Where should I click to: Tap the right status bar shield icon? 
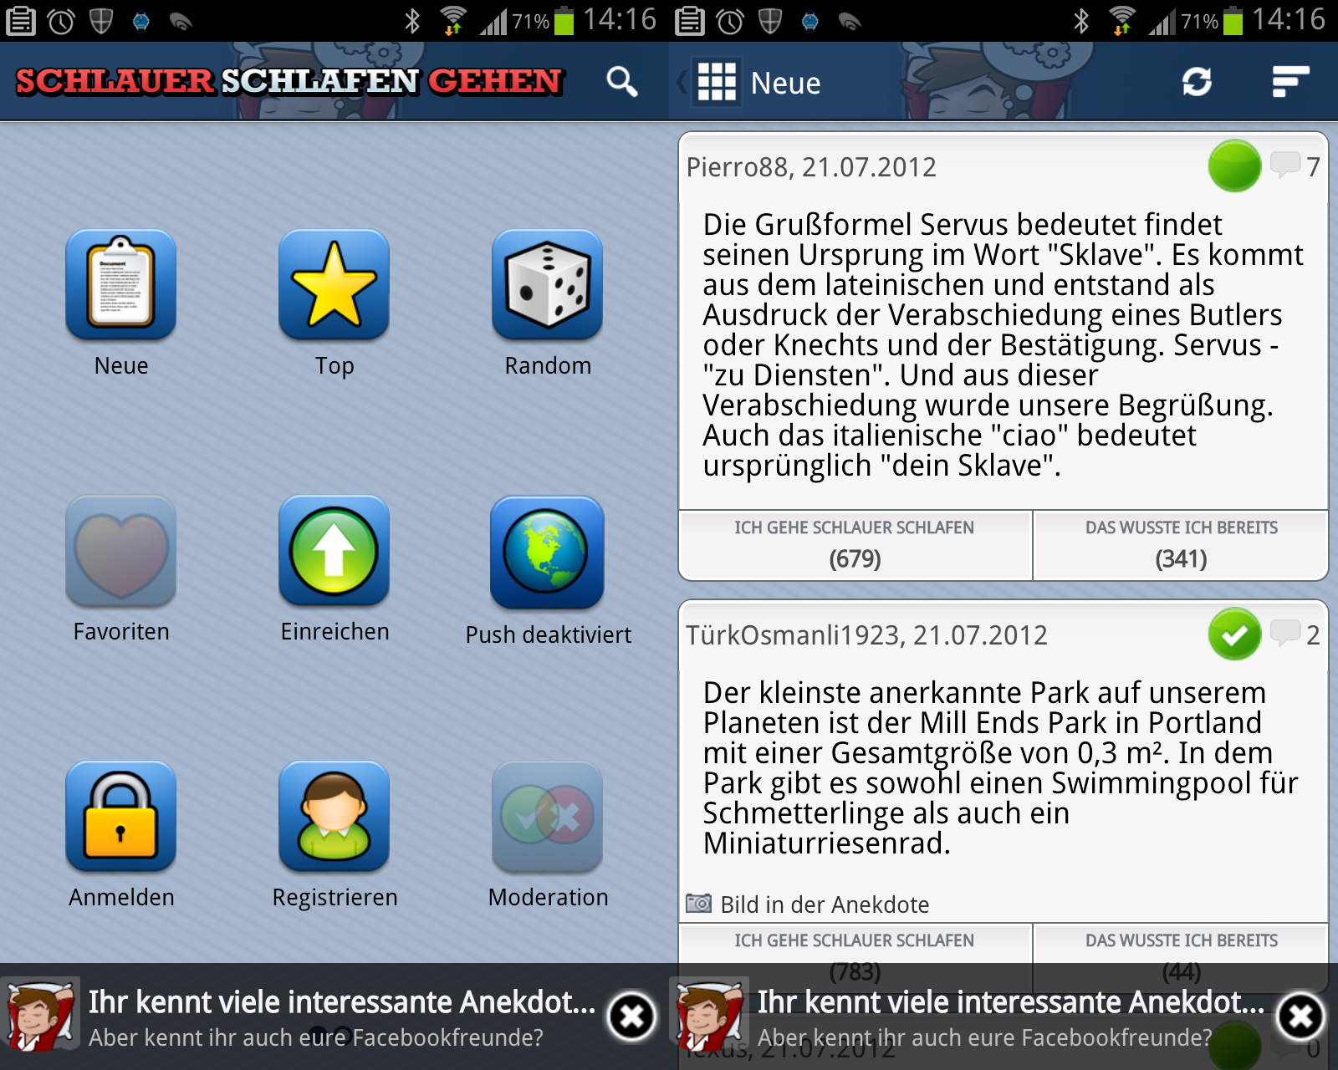[770, 21]
